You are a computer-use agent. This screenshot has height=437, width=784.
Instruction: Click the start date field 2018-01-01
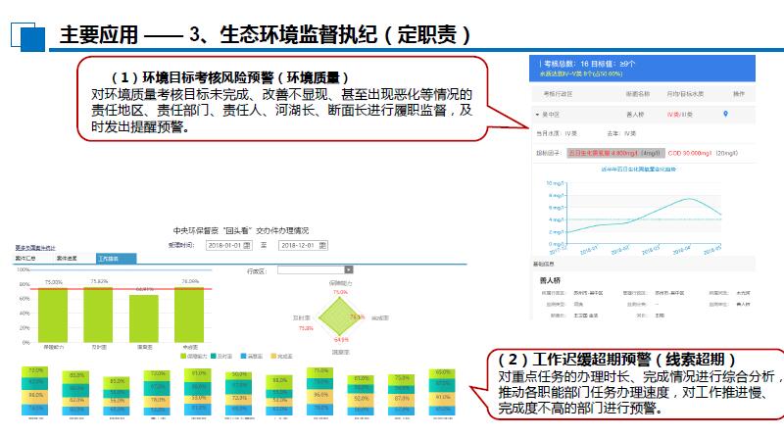[222, 244]
